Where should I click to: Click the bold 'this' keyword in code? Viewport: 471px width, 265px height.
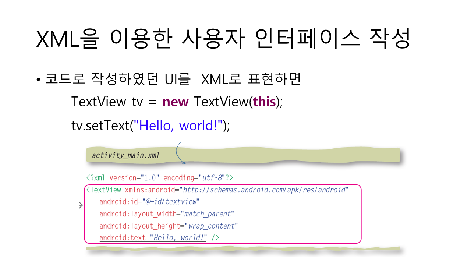[x=265, y=102]
